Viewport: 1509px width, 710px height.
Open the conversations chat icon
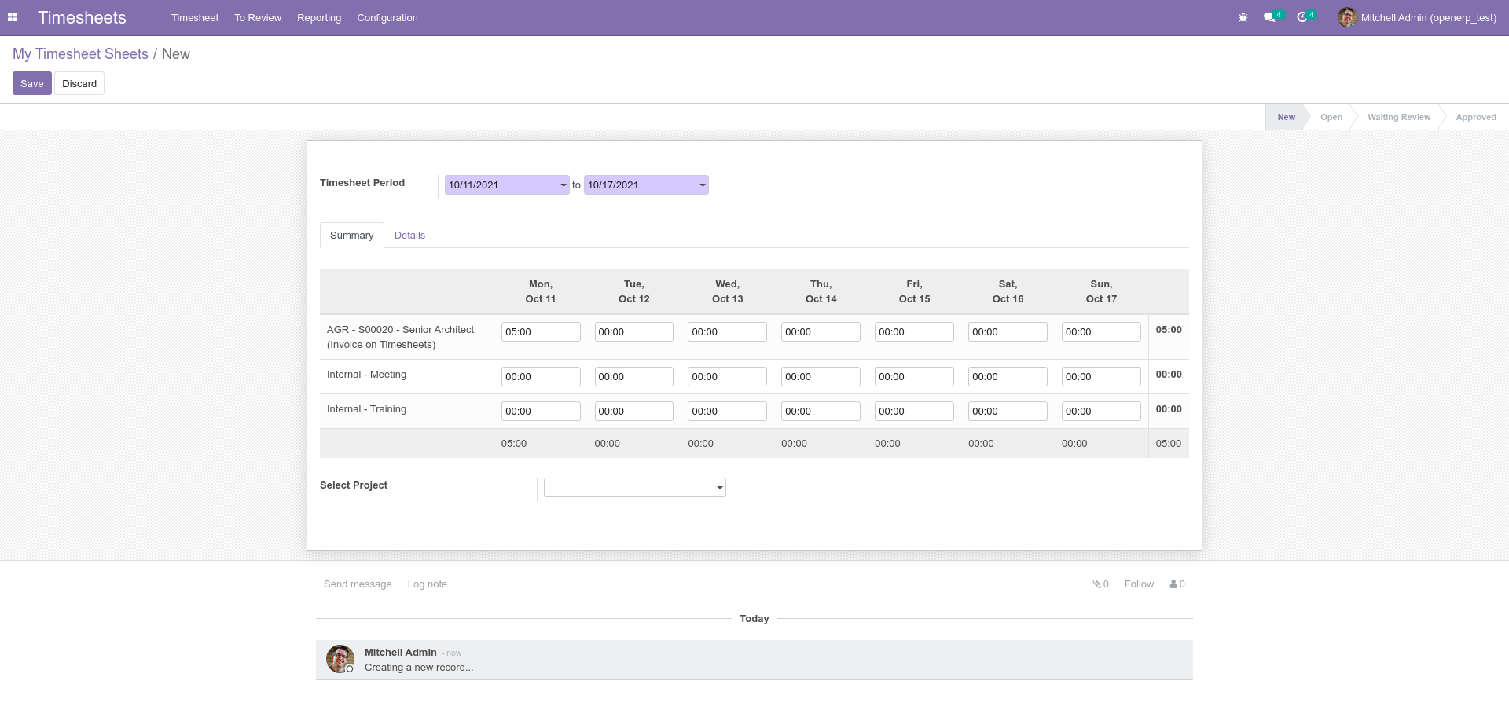pyautogui.click(x=1269, y=17)
